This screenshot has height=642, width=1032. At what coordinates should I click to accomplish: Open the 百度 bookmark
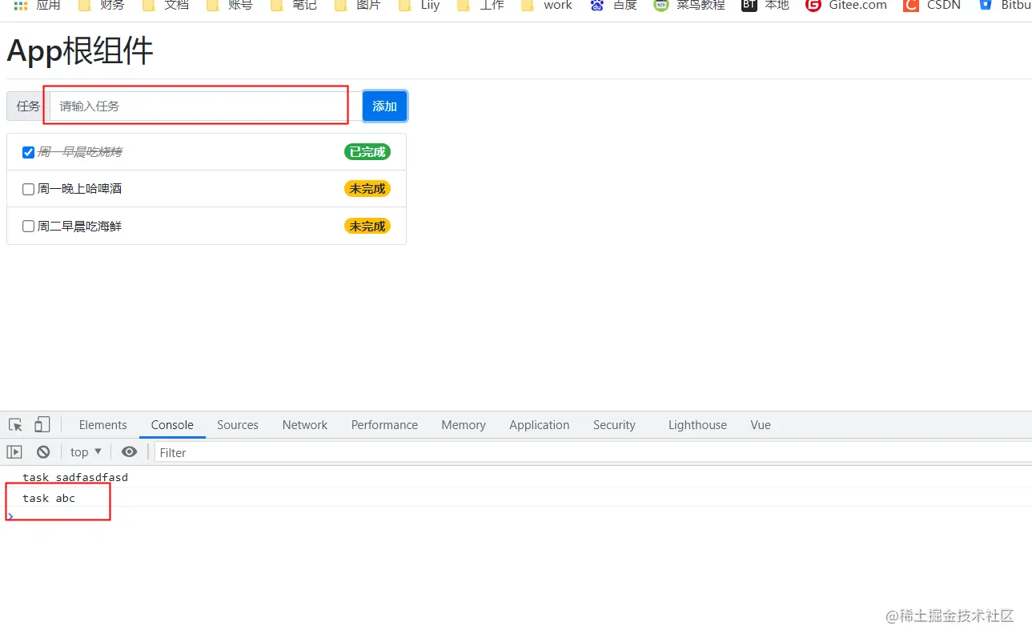614,6
